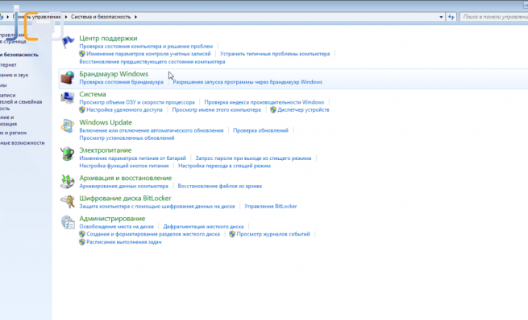
Task: Select the сеть и Интернет sidebar category
Action: tap(8, 65)
